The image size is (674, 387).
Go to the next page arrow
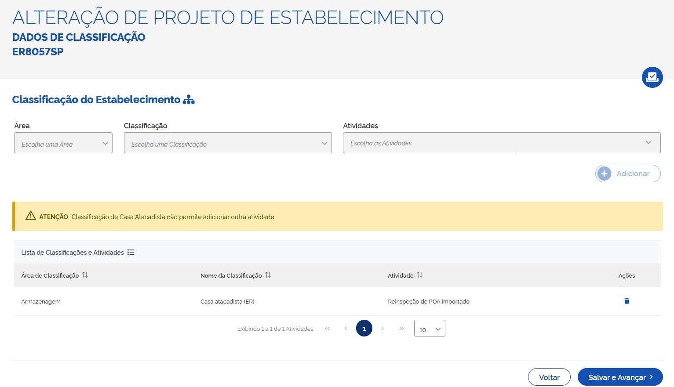point(383,329)
